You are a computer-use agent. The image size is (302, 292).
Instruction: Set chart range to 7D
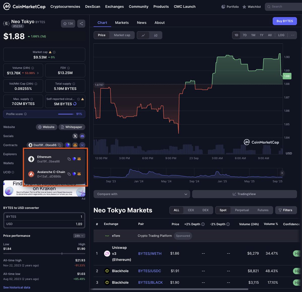pyautogui.click(x=245, y=35)
